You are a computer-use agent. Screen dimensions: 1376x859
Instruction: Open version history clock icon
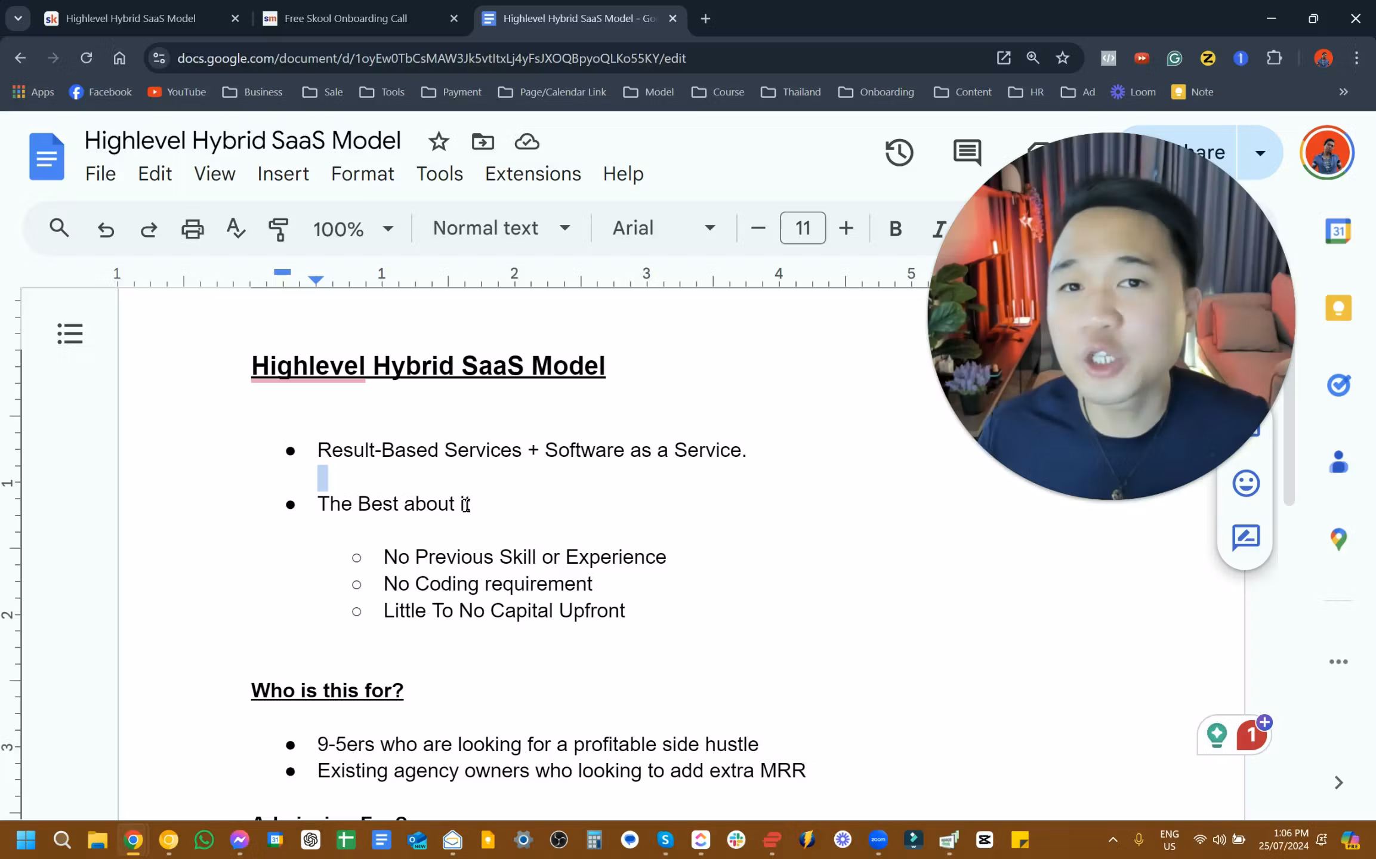[899, 153]
